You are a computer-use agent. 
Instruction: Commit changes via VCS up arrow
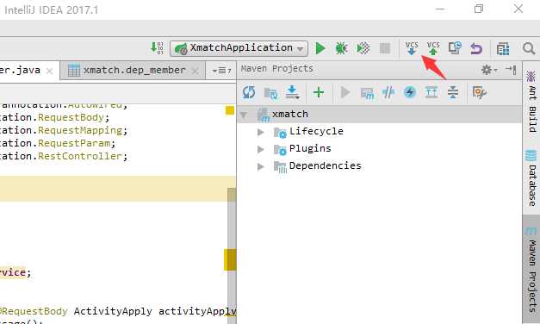pos(433,48)
